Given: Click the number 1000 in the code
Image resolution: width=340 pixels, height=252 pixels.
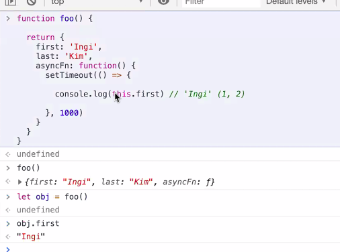Looking at the screenshot, I should tap(69, 113).
